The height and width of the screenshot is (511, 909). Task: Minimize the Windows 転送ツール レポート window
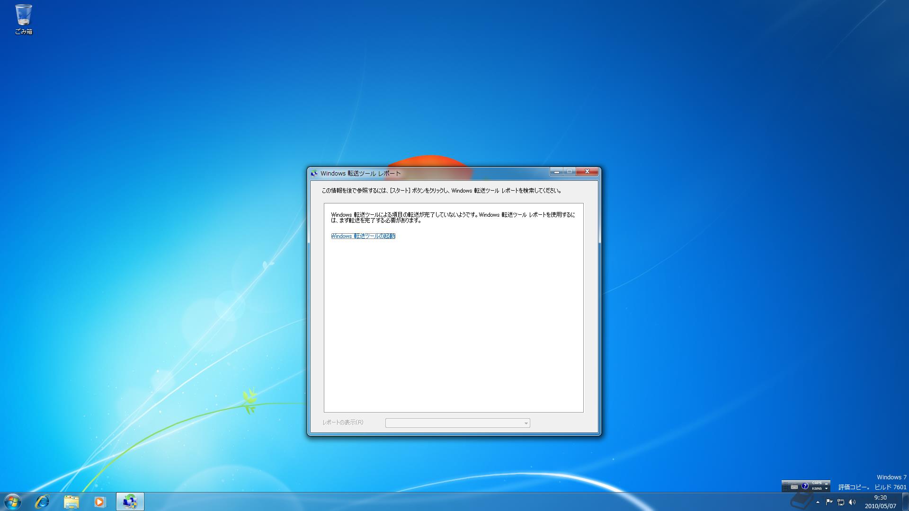point(556,172)
